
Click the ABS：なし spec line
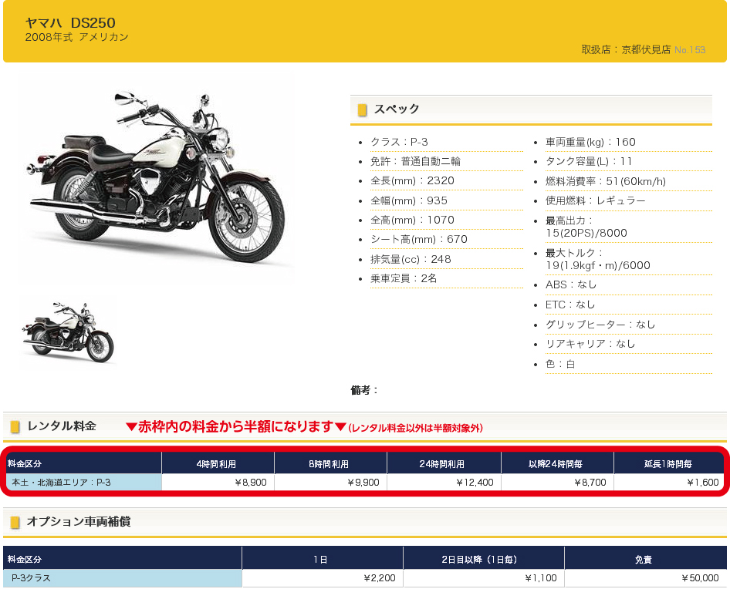(571, 284)
